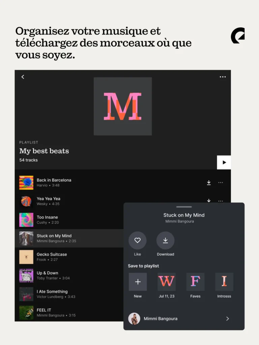Play the track titled Up & Down
The height and width of the screenshot is (345, 259).
[48, 273]
